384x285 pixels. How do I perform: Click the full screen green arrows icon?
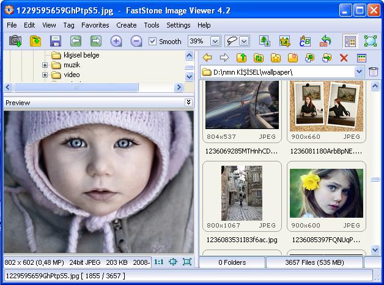371,41
